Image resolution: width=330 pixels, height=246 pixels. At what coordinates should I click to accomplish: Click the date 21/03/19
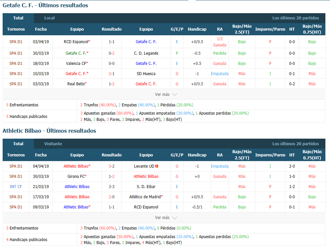tap(41, 186)
